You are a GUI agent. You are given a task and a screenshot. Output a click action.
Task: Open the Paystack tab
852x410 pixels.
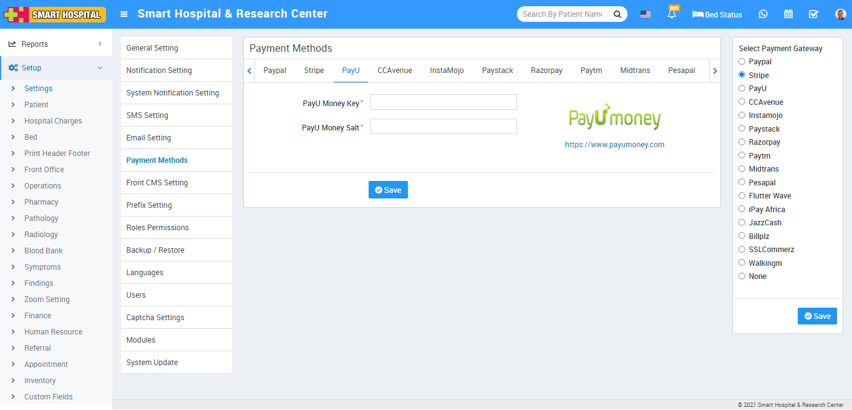[x=497, y=71]
